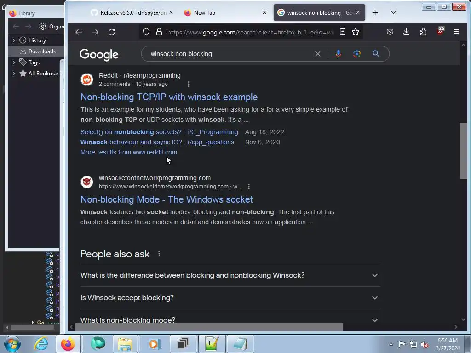Click the page vertical scrollbar thumb
The height and width of the screenshot is (353, 471).
(x=463, y=151)
